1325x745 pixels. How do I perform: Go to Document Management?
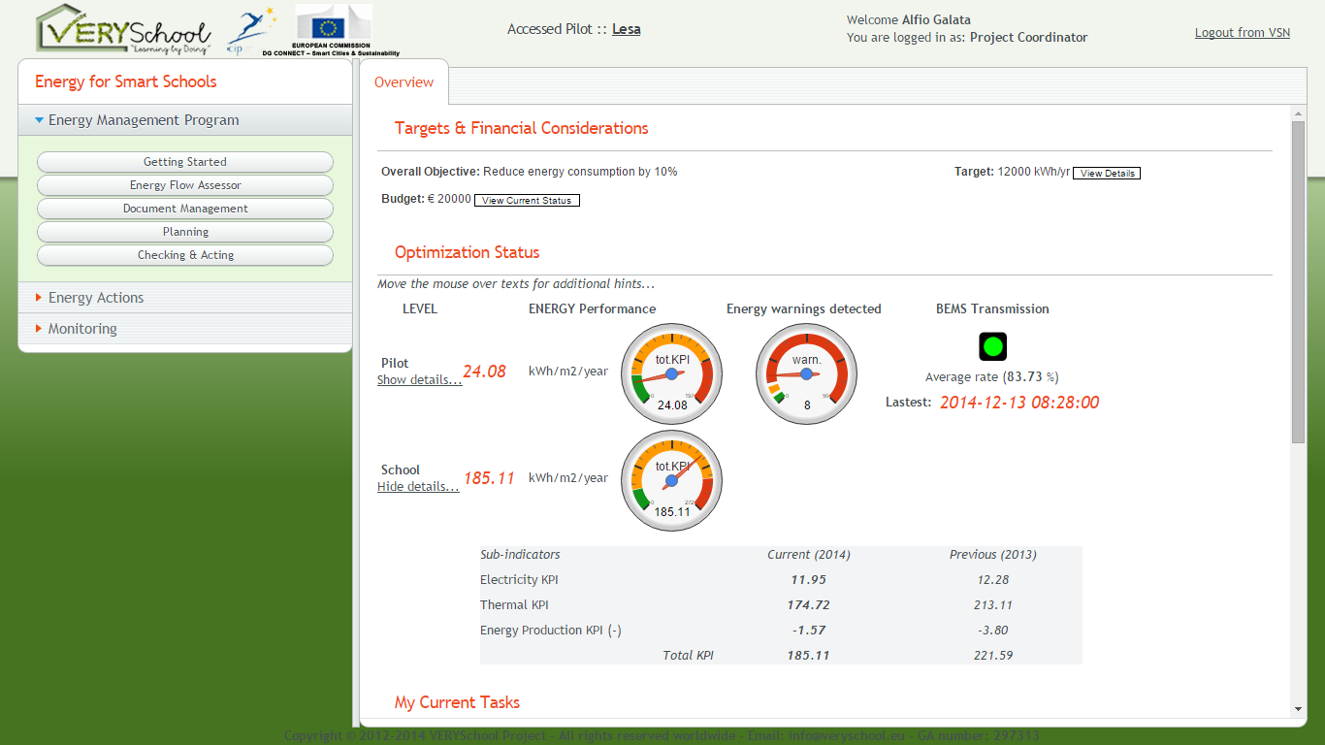click(x=185, y=209)
